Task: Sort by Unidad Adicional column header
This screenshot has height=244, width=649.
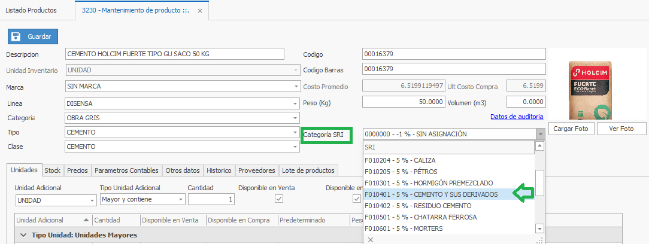Action: (x=53, y=220)
